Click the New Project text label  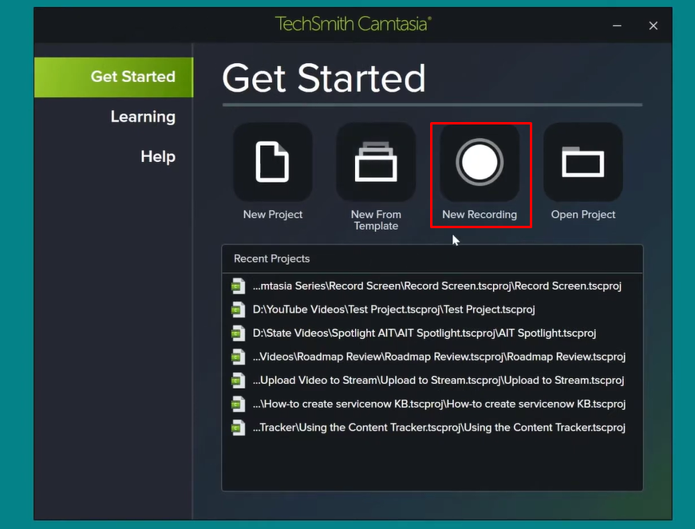(273, 215)
